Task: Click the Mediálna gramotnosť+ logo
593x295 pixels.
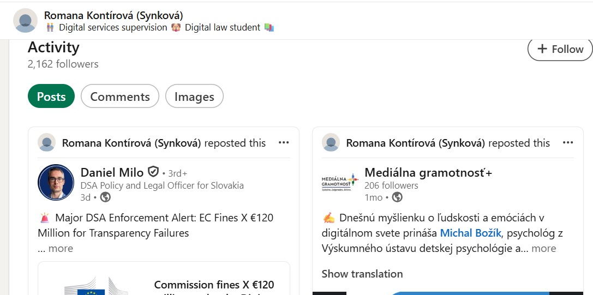Action: pyautogui.click(x=340, y=182)
